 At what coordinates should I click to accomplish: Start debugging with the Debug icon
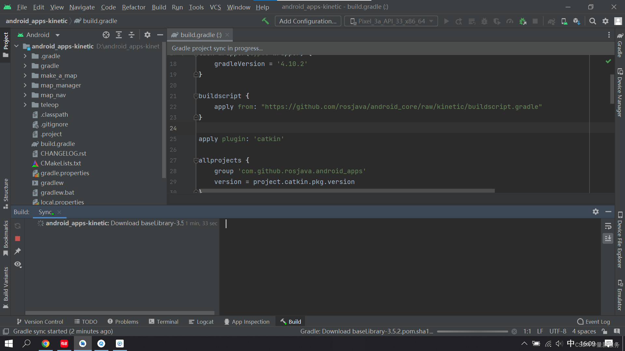(484, 21)
